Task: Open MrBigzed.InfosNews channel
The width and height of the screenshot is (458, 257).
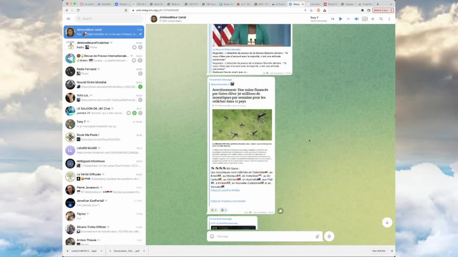Action: [104, 163]
